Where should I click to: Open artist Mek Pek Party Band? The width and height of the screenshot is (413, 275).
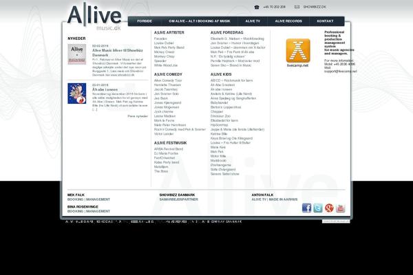click(169, 47)
